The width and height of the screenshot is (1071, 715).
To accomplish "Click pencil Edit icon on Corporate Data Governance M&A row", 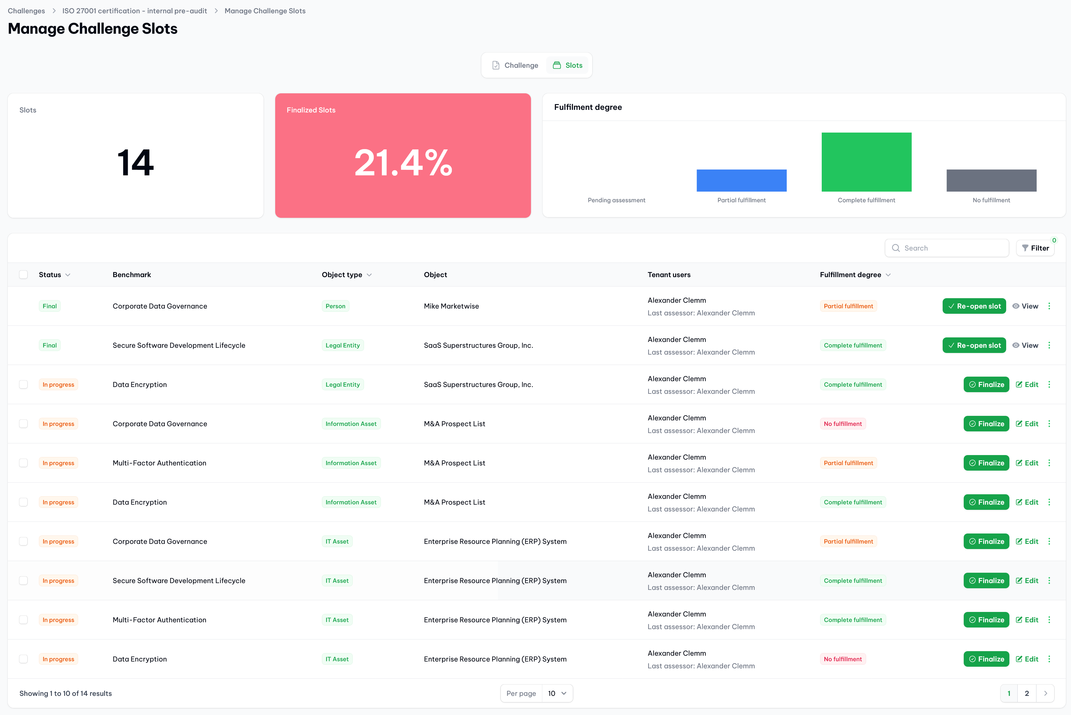I will [1019, 424].
